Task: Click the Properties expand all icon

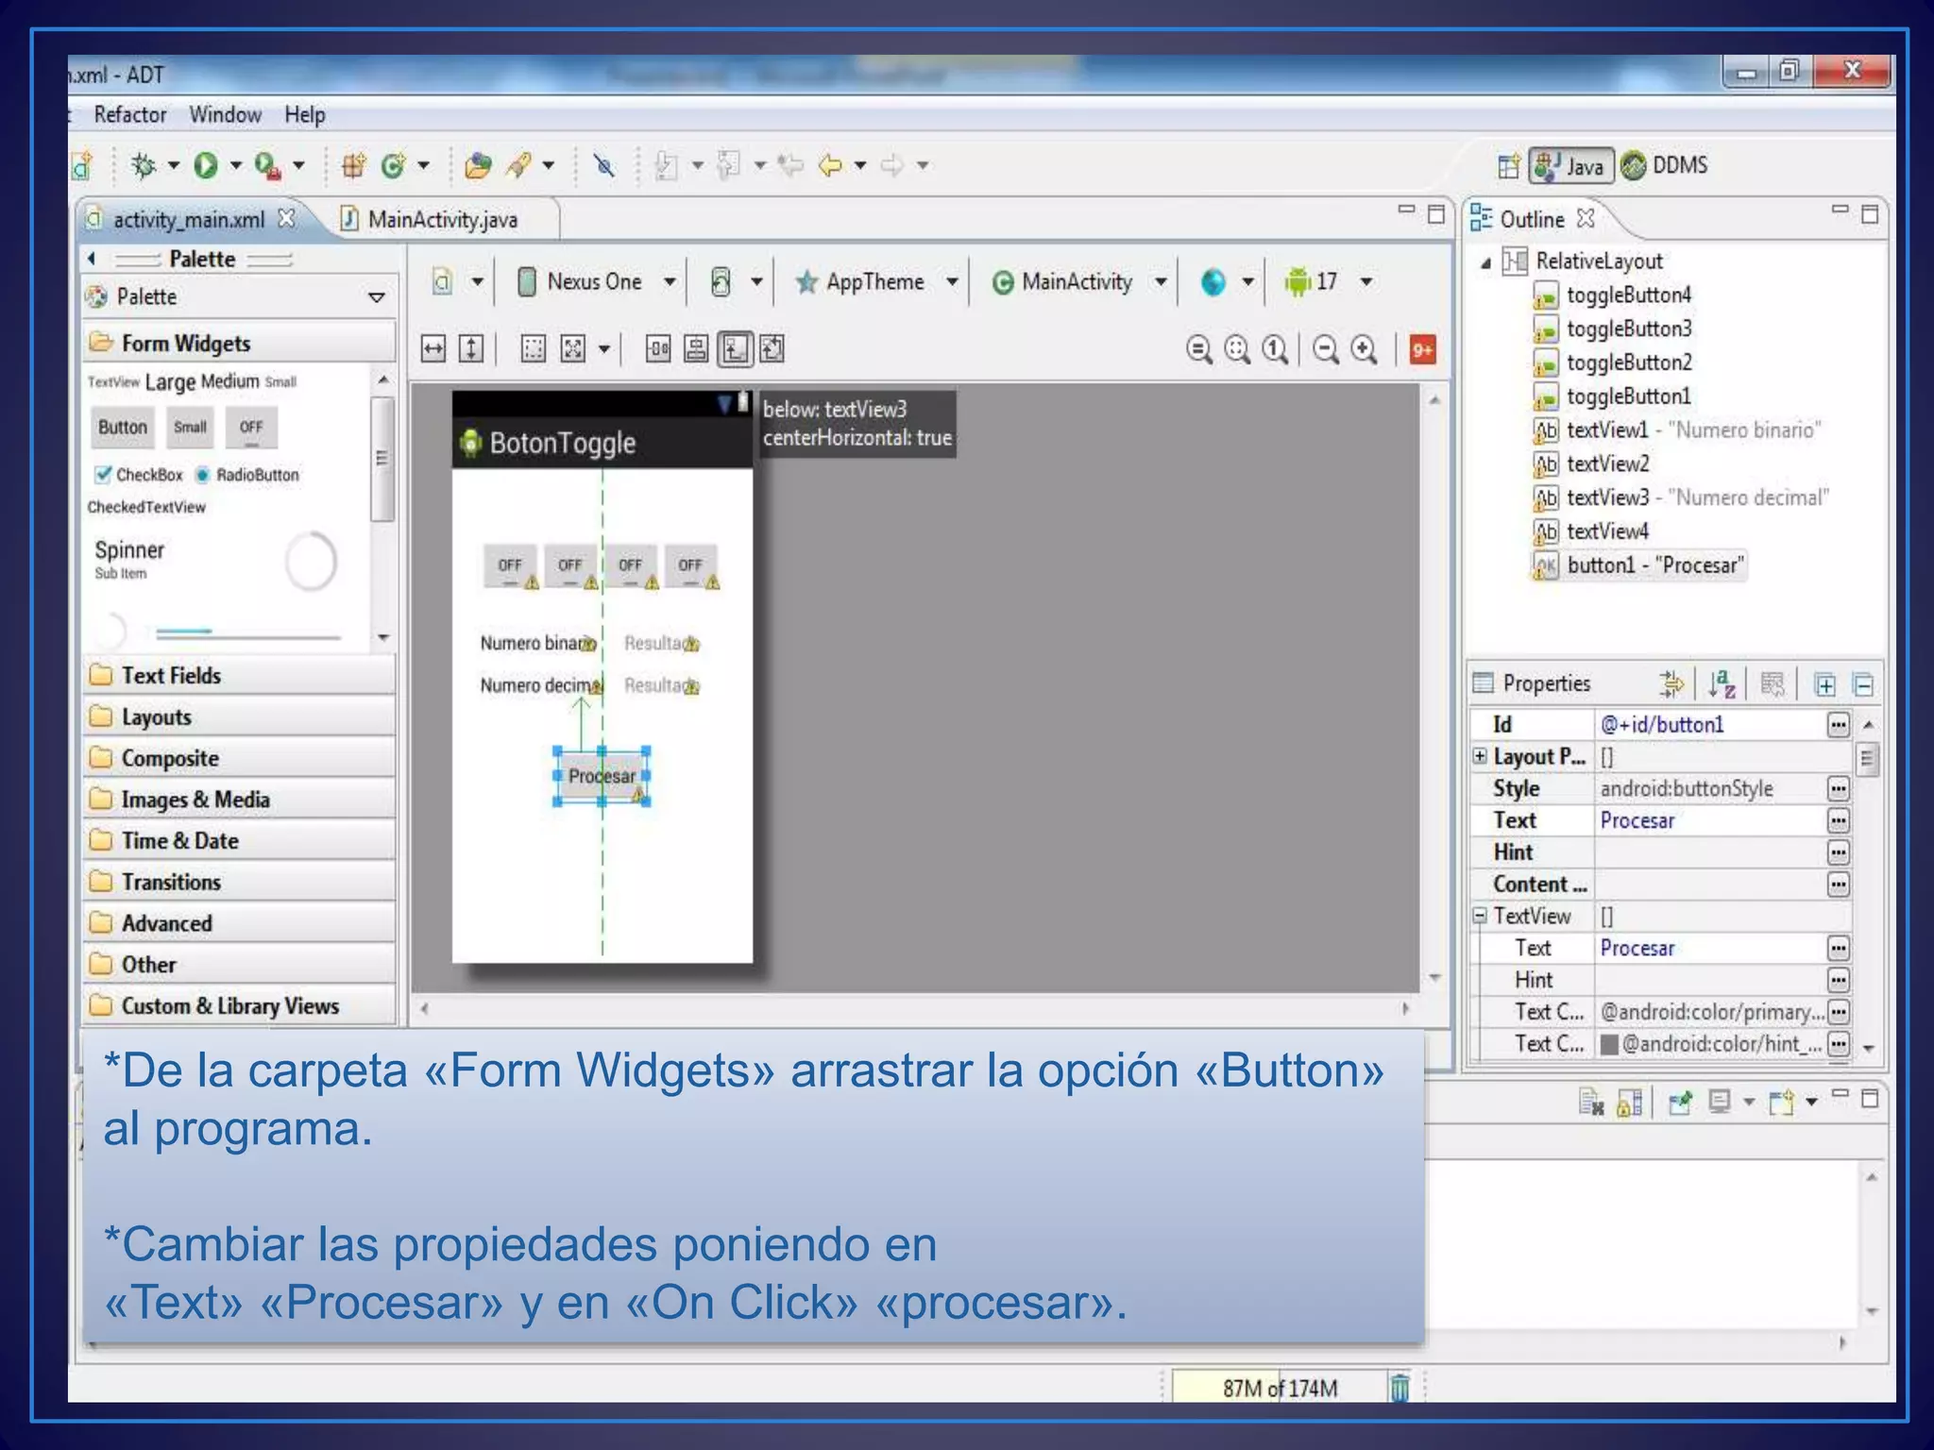Action: point(1825,684)
